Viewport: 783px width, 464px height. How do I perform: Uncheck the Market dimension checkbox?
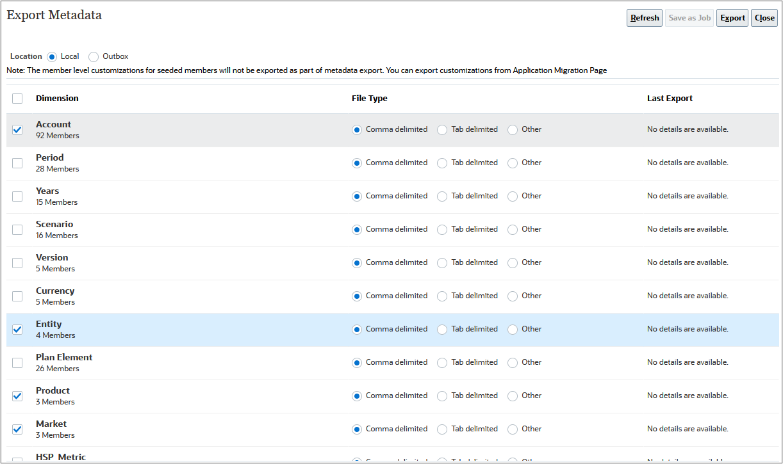17,429
